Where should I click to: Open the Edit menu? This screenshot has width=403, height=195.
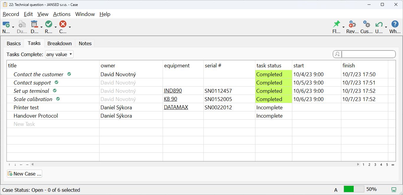pos(28,14)
